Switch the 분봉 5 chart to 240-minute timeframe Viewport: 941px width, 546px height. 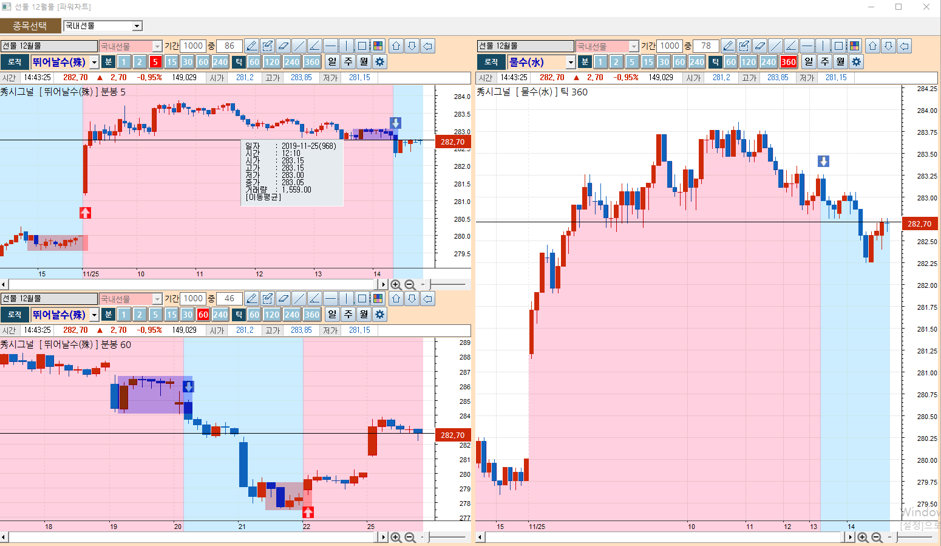coord(220,62)
